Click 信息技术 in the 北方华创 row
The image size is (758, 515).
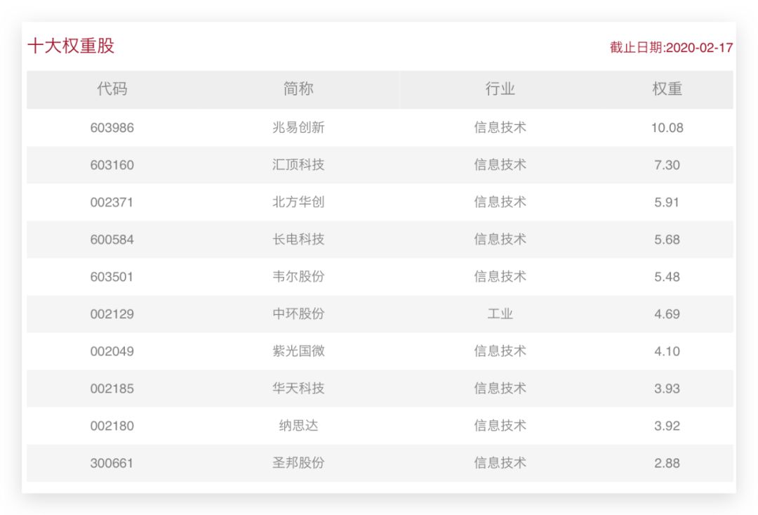point(500,202)
